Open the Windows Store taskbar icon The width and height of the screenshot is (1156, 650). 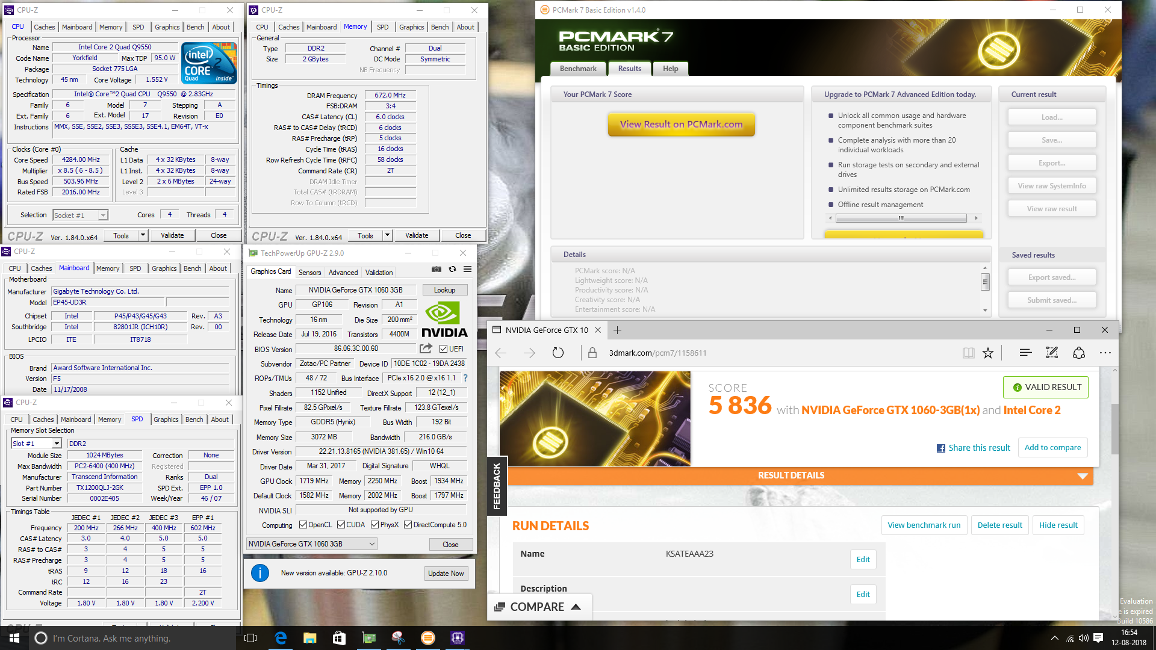pos(339,638)
